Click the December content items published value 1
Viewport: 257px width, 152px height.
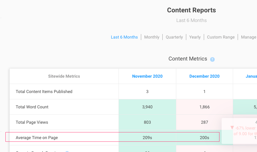[x=204, y=92]
